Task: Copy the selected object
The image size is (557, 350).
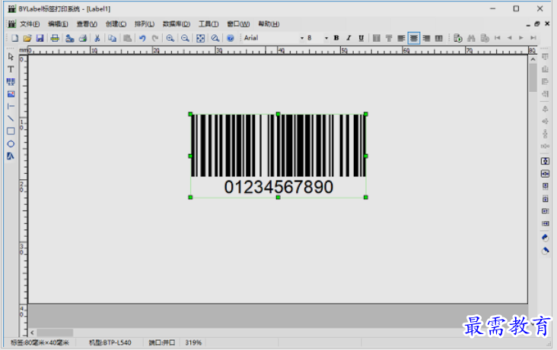Action: click(113, 38)
